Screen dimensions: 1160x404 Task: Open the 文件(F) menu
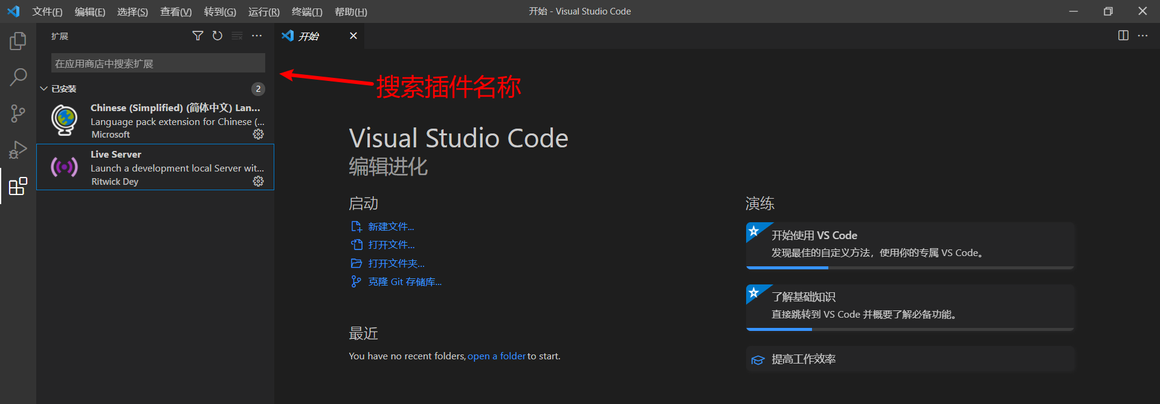coord(47,11)
